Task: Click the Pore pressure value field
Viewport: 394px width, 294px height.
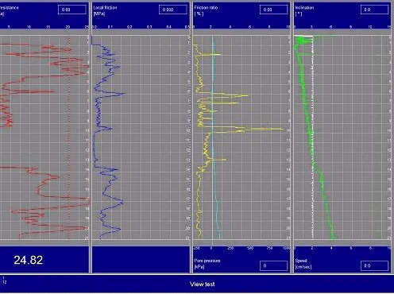Action: click(274, 265)
